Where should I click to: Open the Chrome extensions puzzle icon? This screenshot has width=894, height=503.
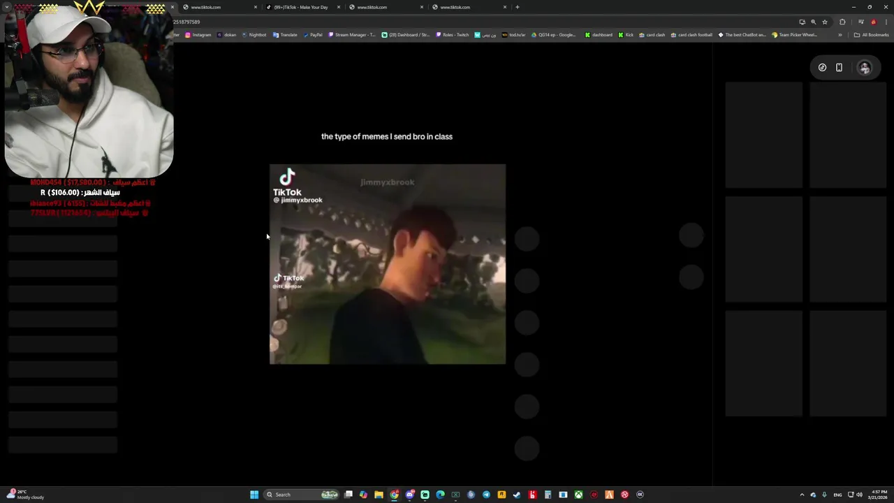(842, 22)
